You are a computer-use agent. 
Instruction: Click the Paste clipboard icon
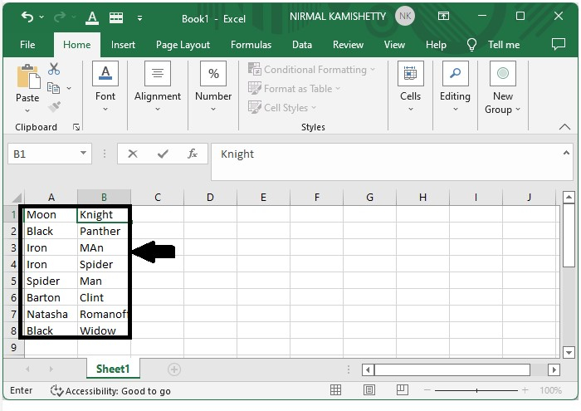[x=27, y=79]
